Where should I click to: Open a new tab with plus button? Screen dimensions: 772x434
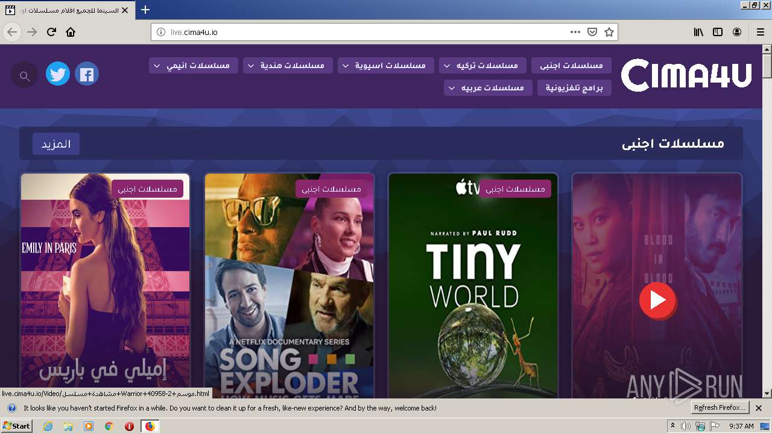(145, 10)
